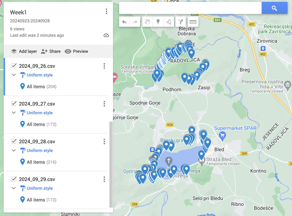The image size is (292, 216).
Task: Open the Week1 map options menu
Action: pyautogui.click(x=106, y=12)
